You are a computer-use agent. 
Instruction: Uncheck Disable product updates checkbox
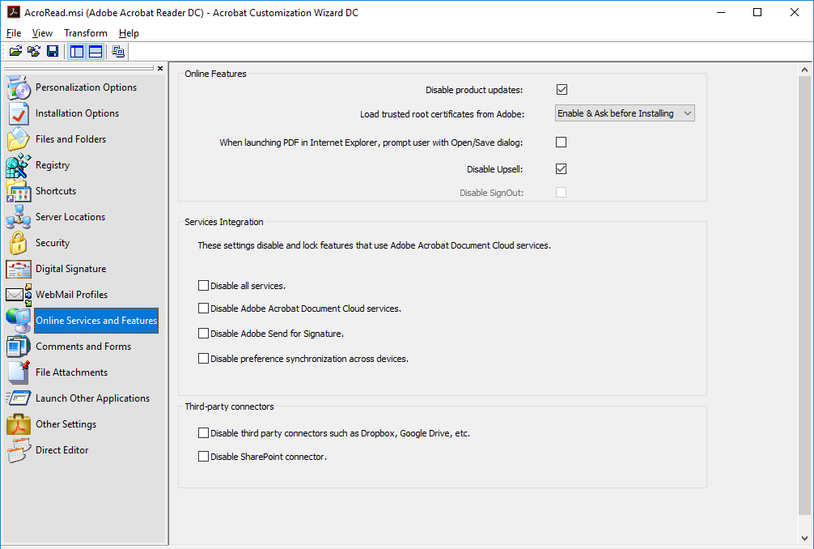tap(562, 90)
